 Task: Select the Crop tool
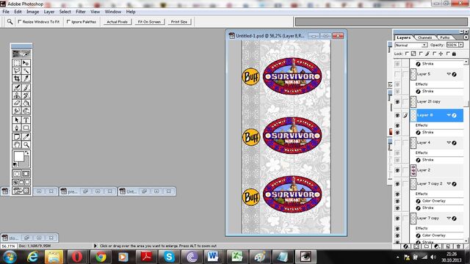17,78
